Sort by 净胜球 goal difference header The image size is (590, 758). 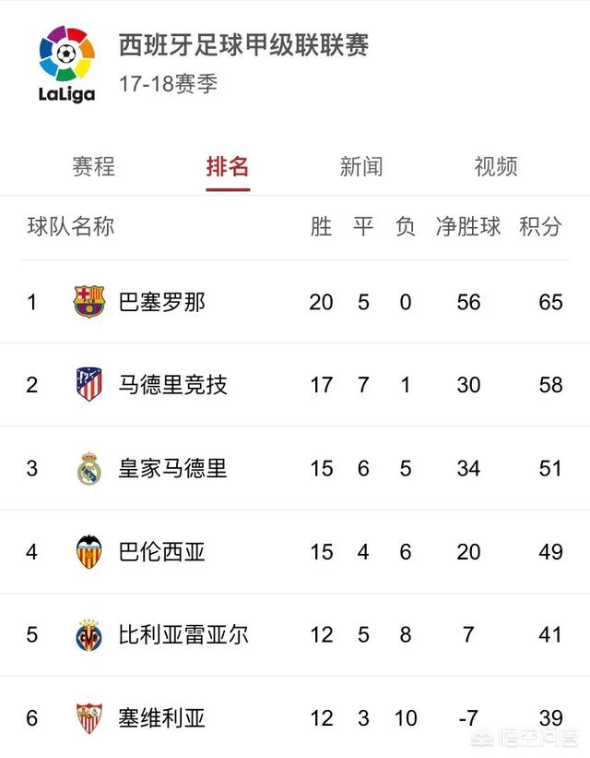[x=468, y=226]
